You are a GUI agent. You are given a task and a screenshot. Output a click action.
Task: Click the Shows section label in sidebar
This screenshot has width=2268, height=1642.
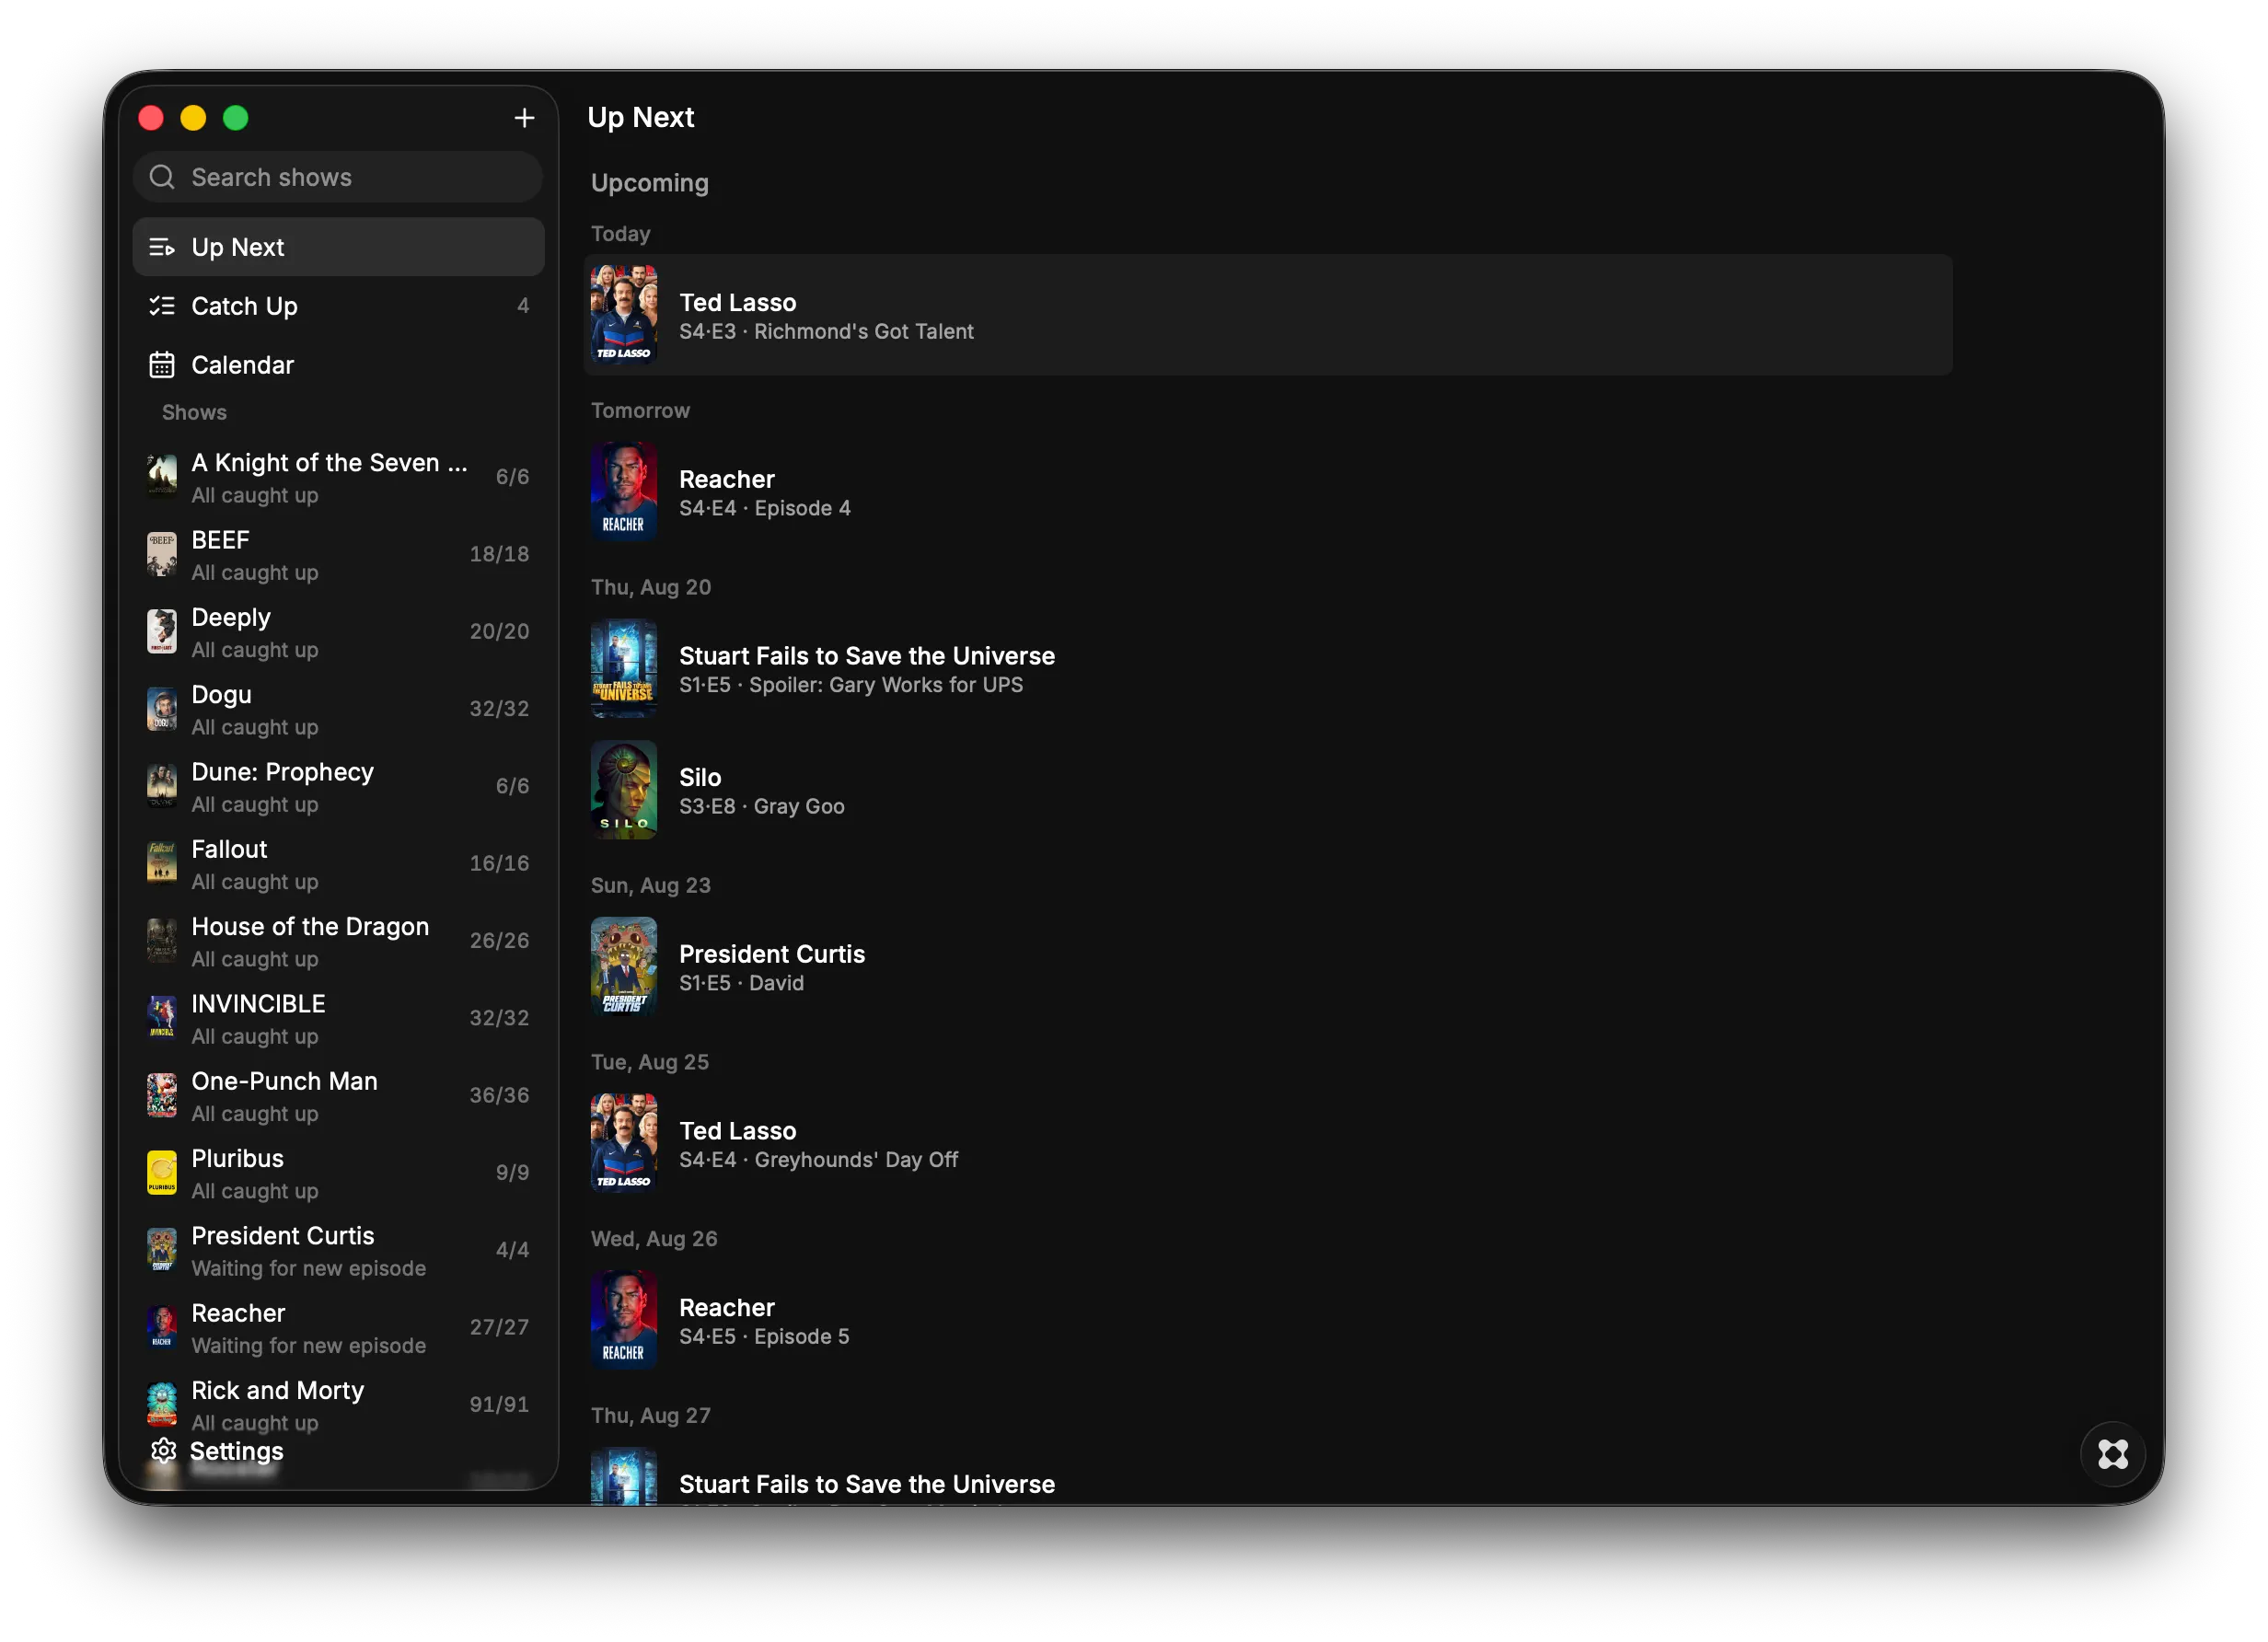pyautogui.click(x=195, y=413)
